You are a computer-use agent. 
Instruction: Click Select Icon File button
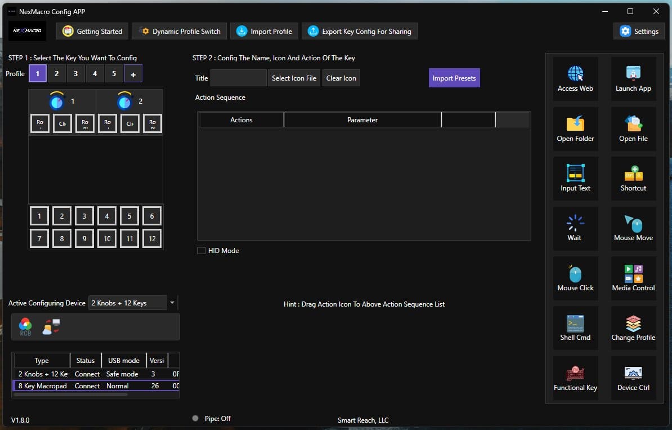click(294, 78)
